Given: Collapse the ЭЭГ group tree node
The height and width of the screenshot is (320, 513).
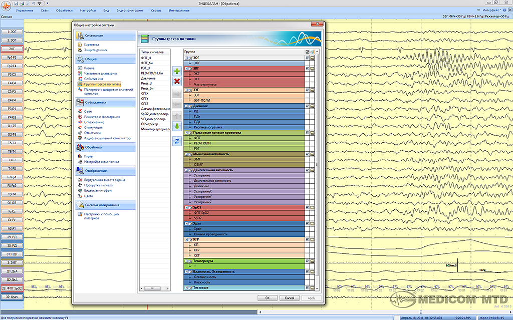Looking at the screenshot, I should click(x=186, y=90).
